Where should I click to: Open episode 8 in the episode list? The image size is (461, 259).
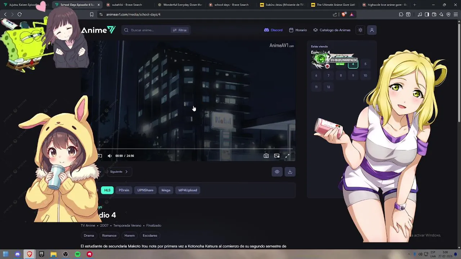coord(341,76)
